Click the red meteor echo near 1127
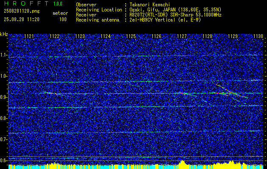The width and height of the screenshot is (267, 169). (183, 93)
